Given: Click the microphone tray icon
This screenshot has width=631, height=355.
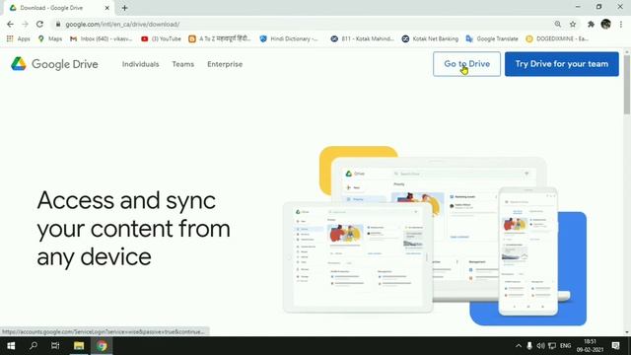Looking at the screenshot, I should click(x=529, y=346).
